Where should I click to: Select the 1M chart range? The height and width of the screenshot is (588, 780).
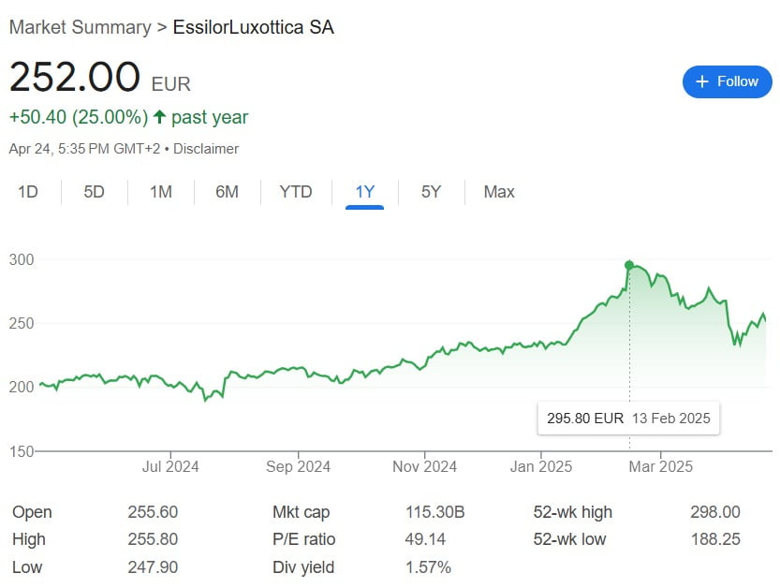tap(161, 192)
